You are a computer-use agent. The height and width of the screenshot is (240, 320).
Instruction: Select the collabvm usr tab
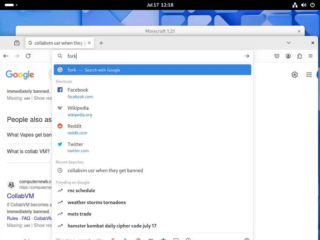pos(60,43)
